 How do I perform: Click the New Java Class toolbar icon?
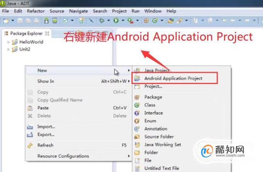[x=155, y=20]
